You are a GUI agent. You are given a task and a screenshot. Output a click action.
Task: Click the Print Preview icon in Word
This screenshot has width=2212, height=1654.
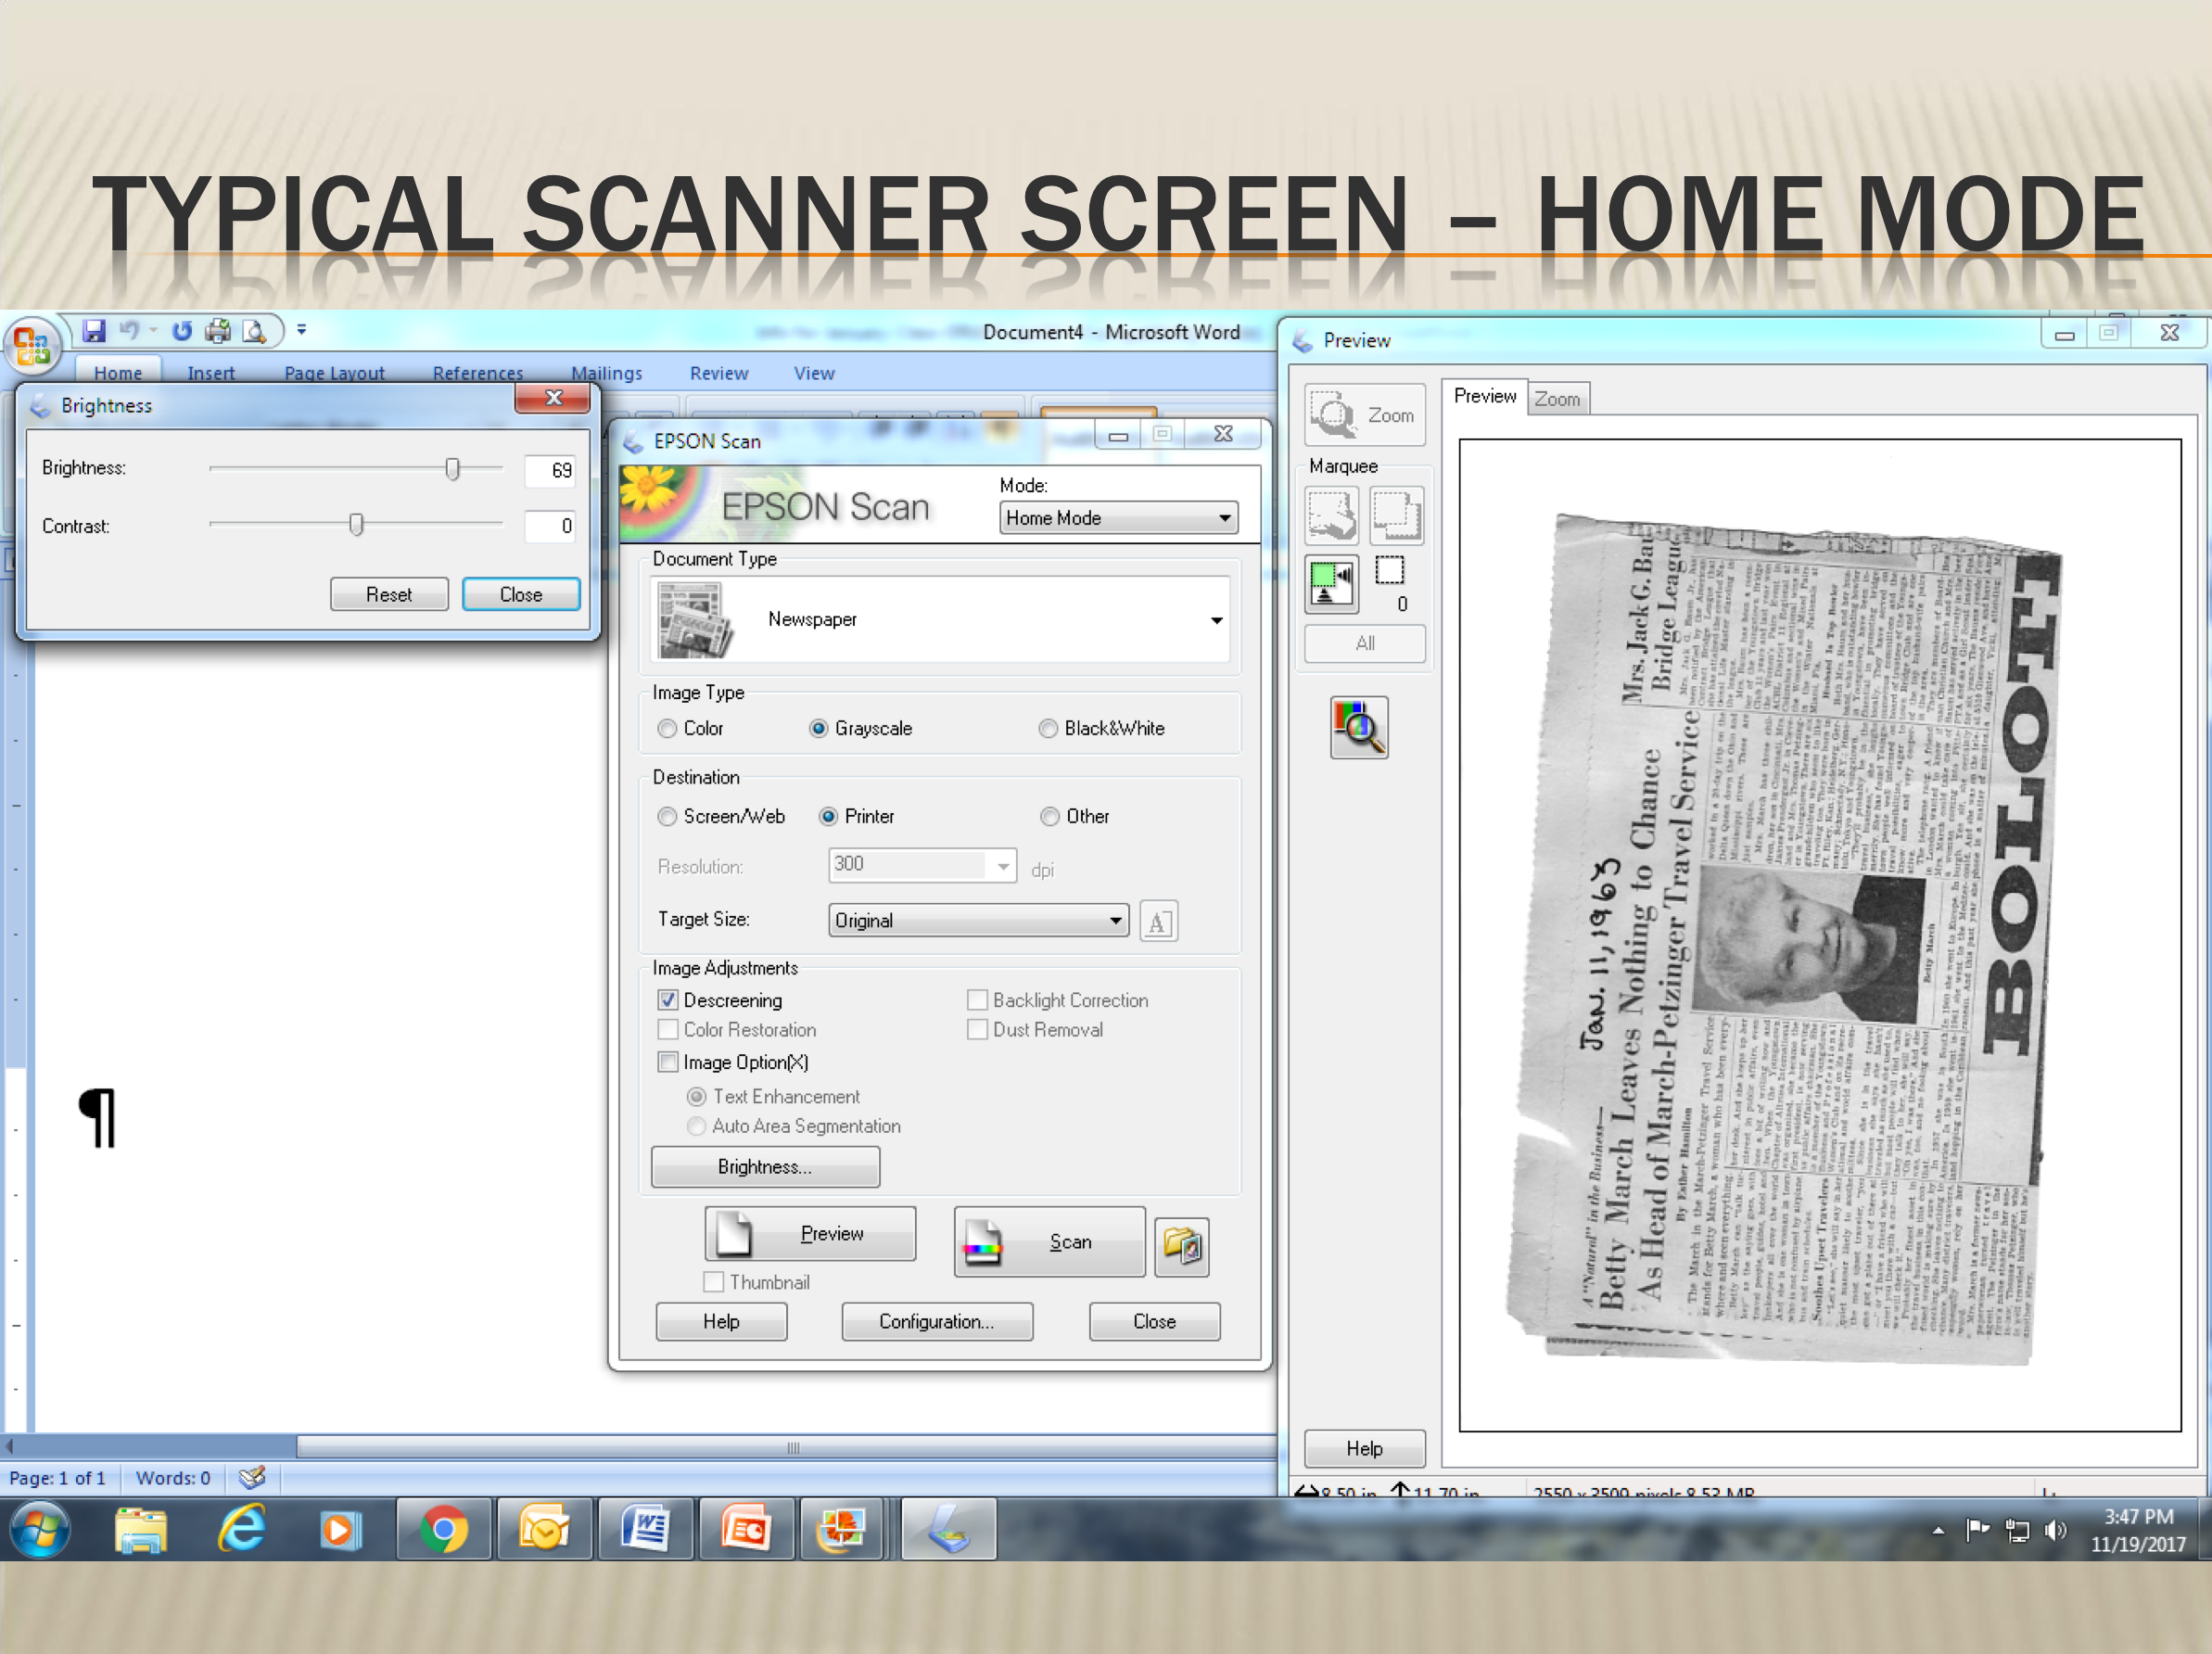255,331
